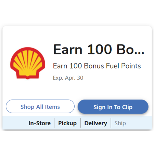154x154 pixels.
Task: Click the Earn 100 Bonus Fuel Points description
Action: (97, 66)
